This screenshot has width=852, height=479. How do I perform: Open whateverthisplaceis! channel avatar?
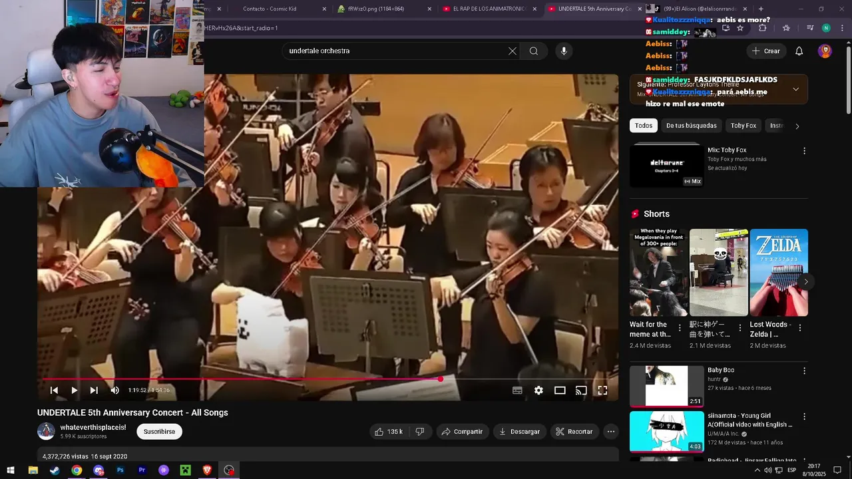point(46,431)
